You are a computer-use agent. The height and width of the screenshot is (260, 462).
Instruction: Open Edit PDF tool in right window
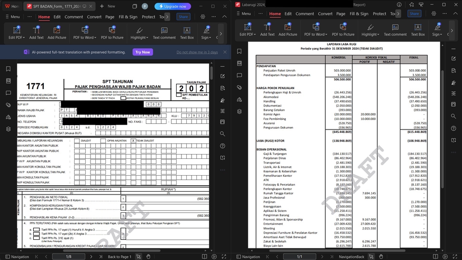pos(247,29)
